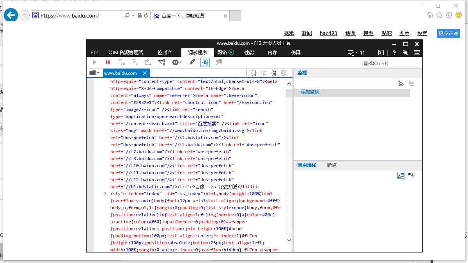
Task: Open the 内存 memory tab
Action: [272, 53]
